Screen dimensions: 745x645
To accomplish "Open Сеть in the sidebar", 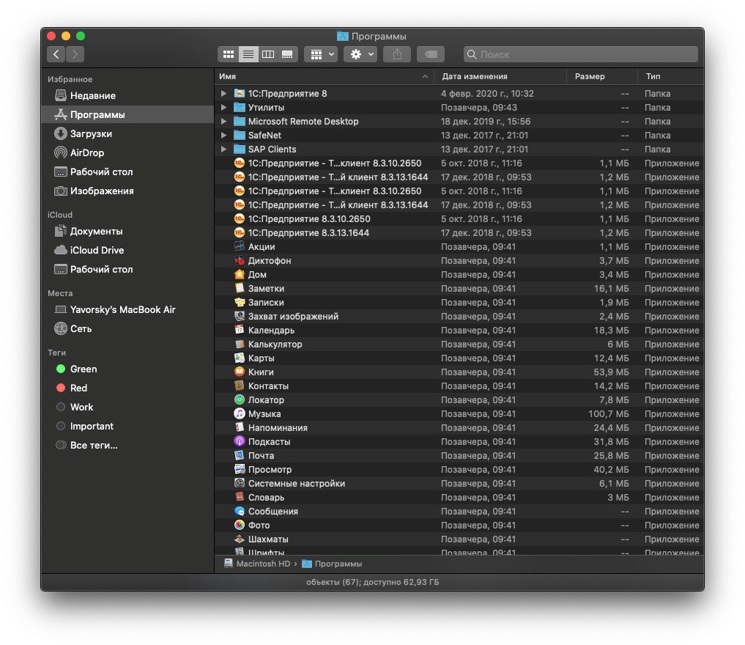I will (x=127, y=328).
